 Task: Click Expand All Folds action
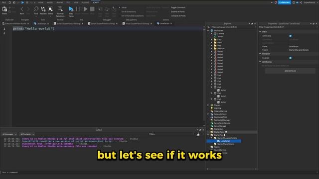click(178, 12)
